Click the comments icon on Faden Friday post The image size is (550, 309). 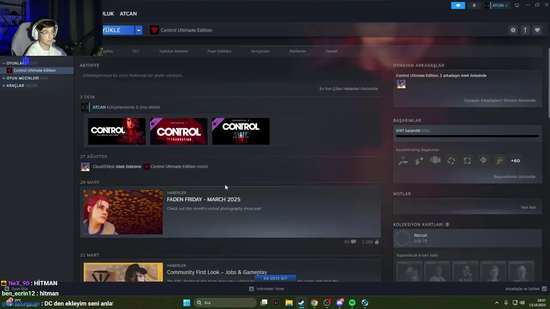(x=353, y=242)
